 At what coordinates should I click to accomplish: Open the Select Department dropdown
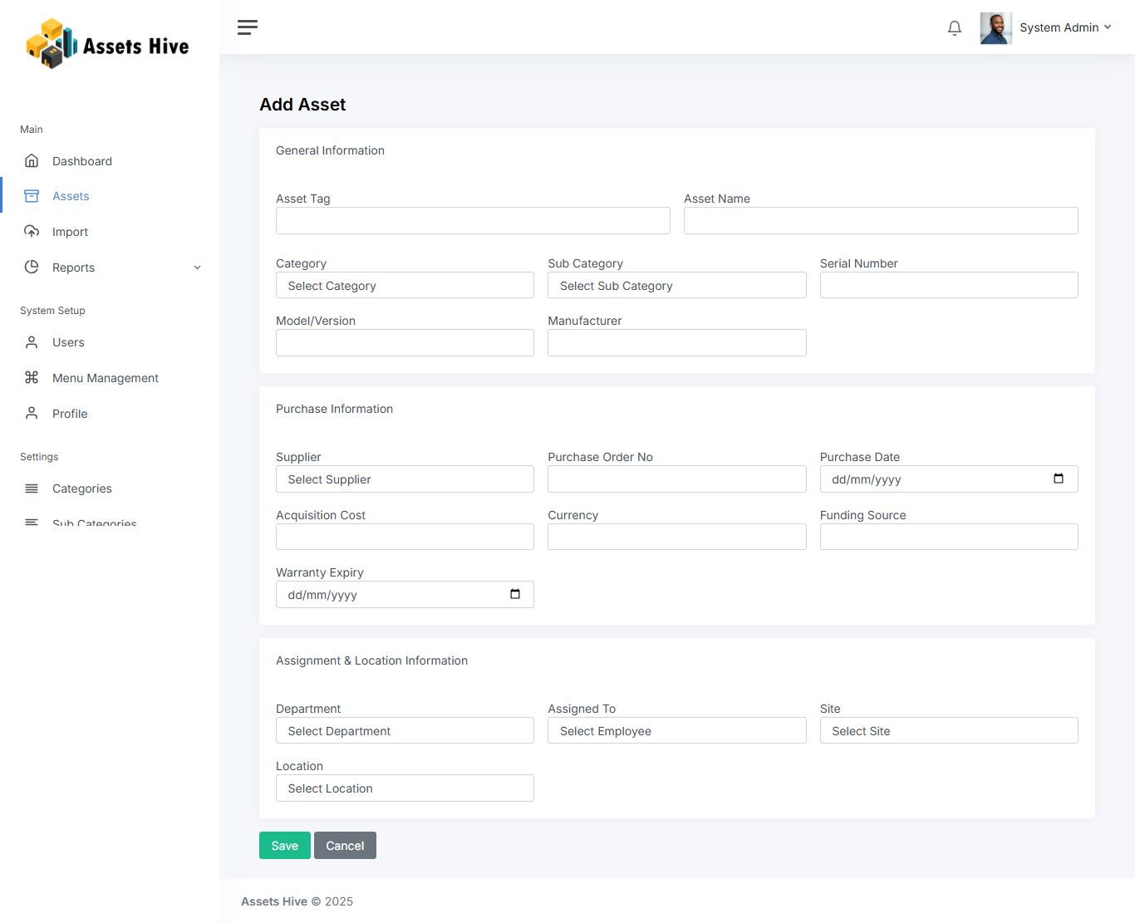click(x=405, y=731)
